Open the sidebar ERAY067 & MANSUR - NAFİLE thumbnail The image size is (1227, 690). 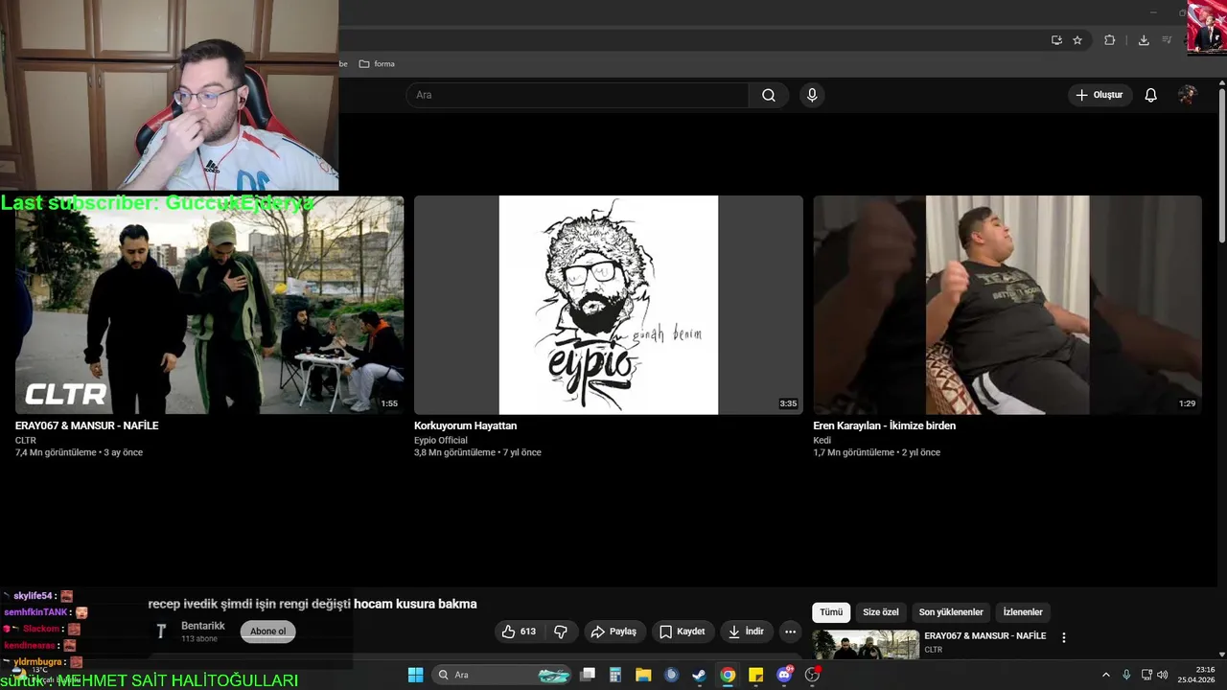click(x=866, y=644)
